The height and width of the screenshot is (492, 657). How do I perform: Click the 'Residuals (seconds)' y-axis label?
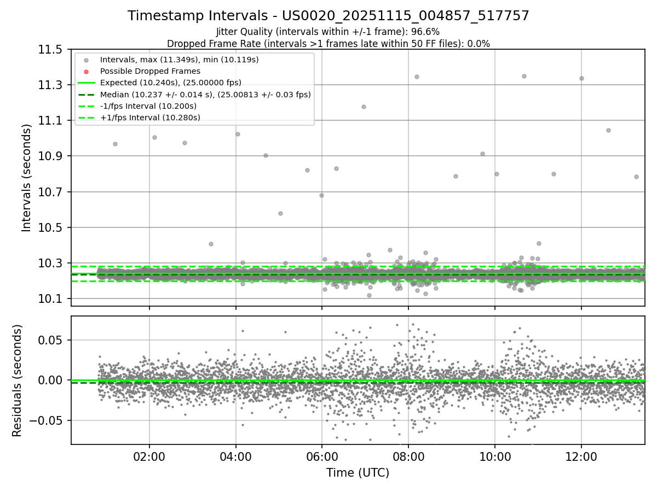tap(18, 380)
